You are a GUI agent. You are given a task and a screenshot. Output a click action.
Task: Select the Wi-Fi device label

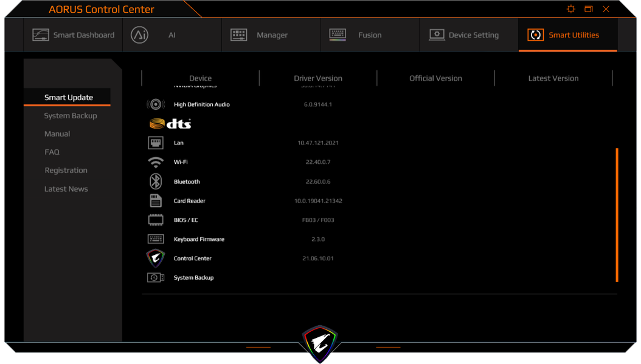[x=181, y=162]
